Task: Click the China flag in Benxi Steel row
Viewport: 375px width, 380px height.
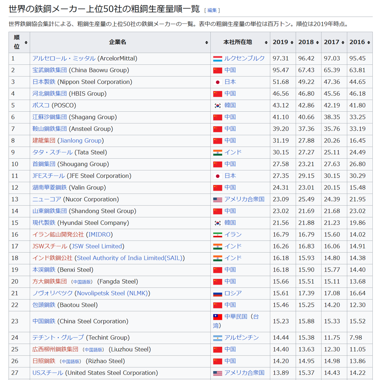Action: [218, 270]
